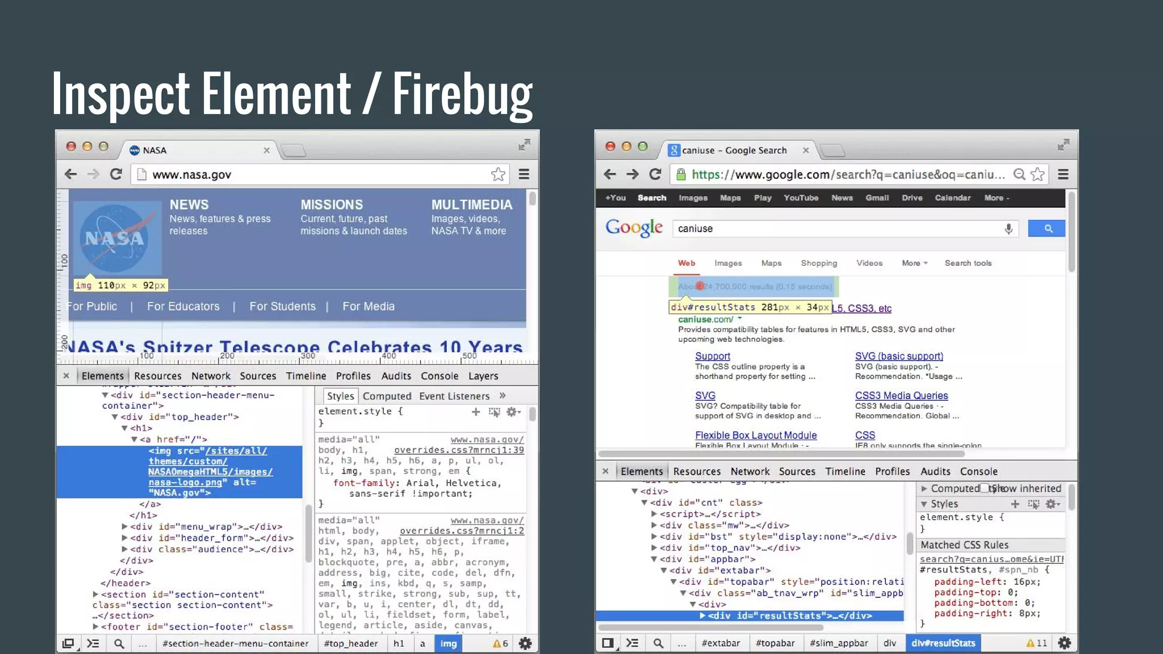Open styles gear dropdown in Google Styles pane

(1053, 504)
